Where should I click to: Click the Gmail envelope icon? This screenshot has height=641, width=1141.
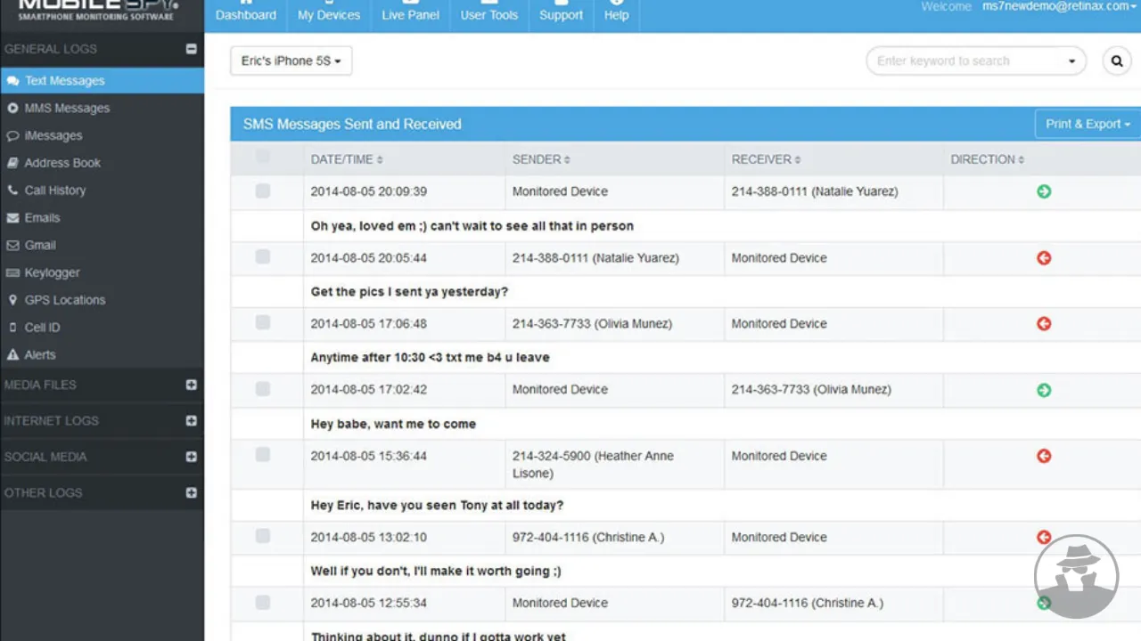12,245
